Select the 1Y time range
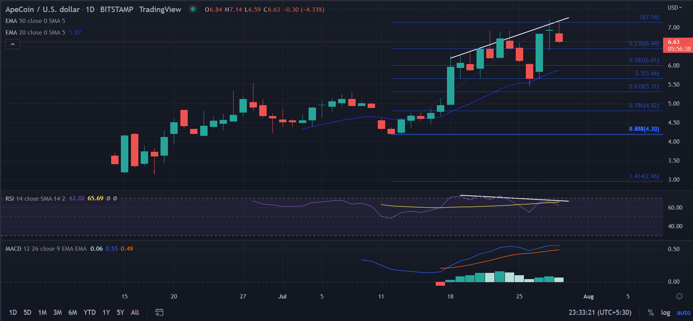 (106, 312)
